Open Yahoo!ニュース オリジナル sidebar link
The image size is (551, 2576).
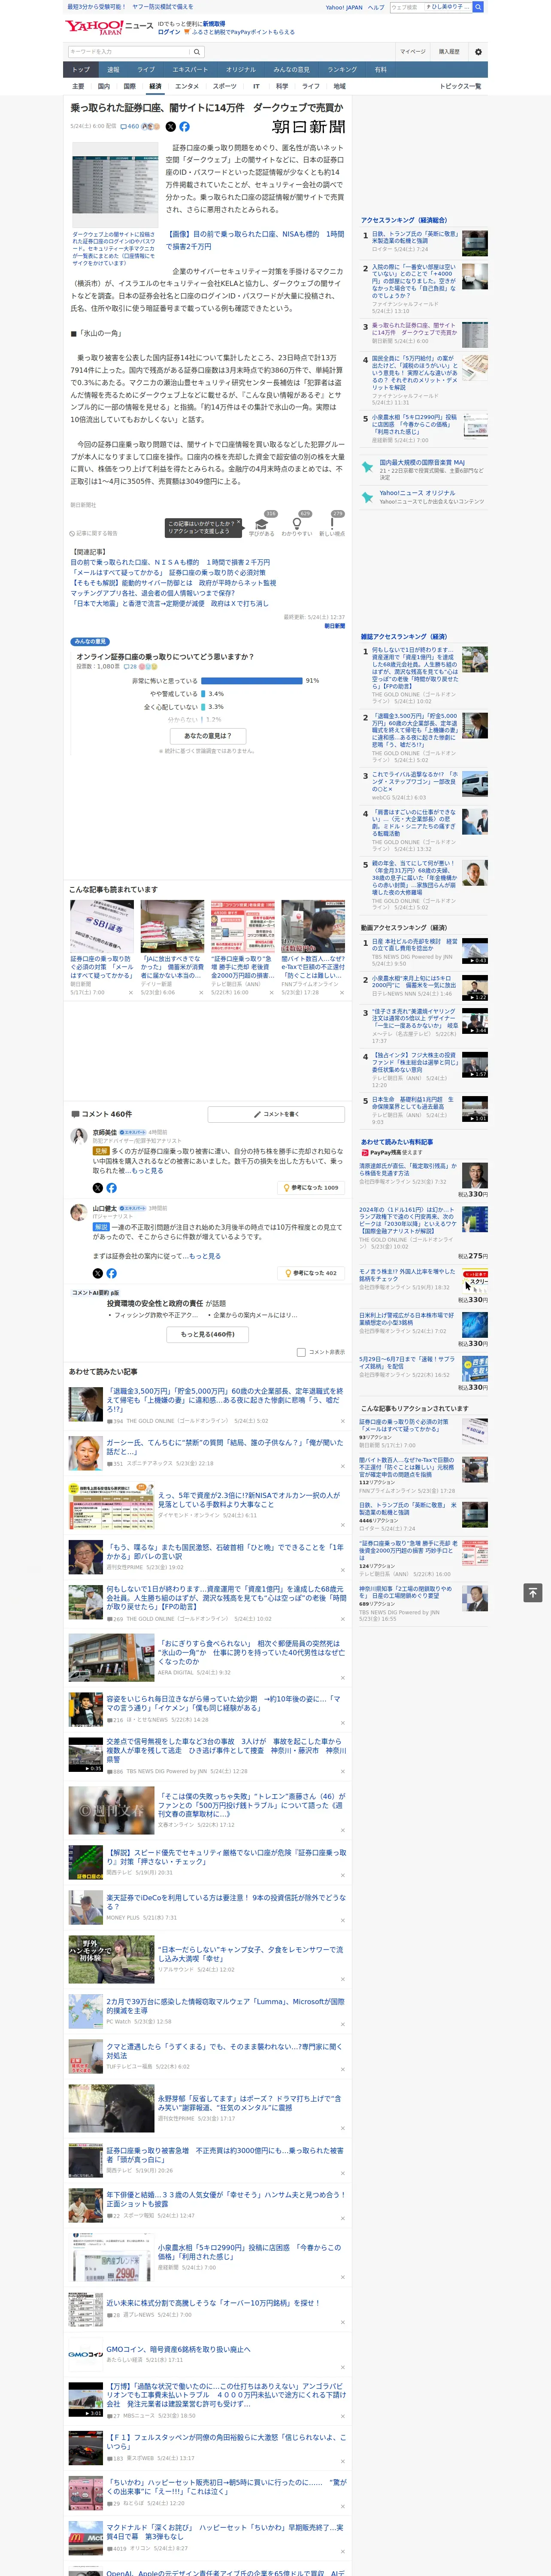click(x=417, y=493)
